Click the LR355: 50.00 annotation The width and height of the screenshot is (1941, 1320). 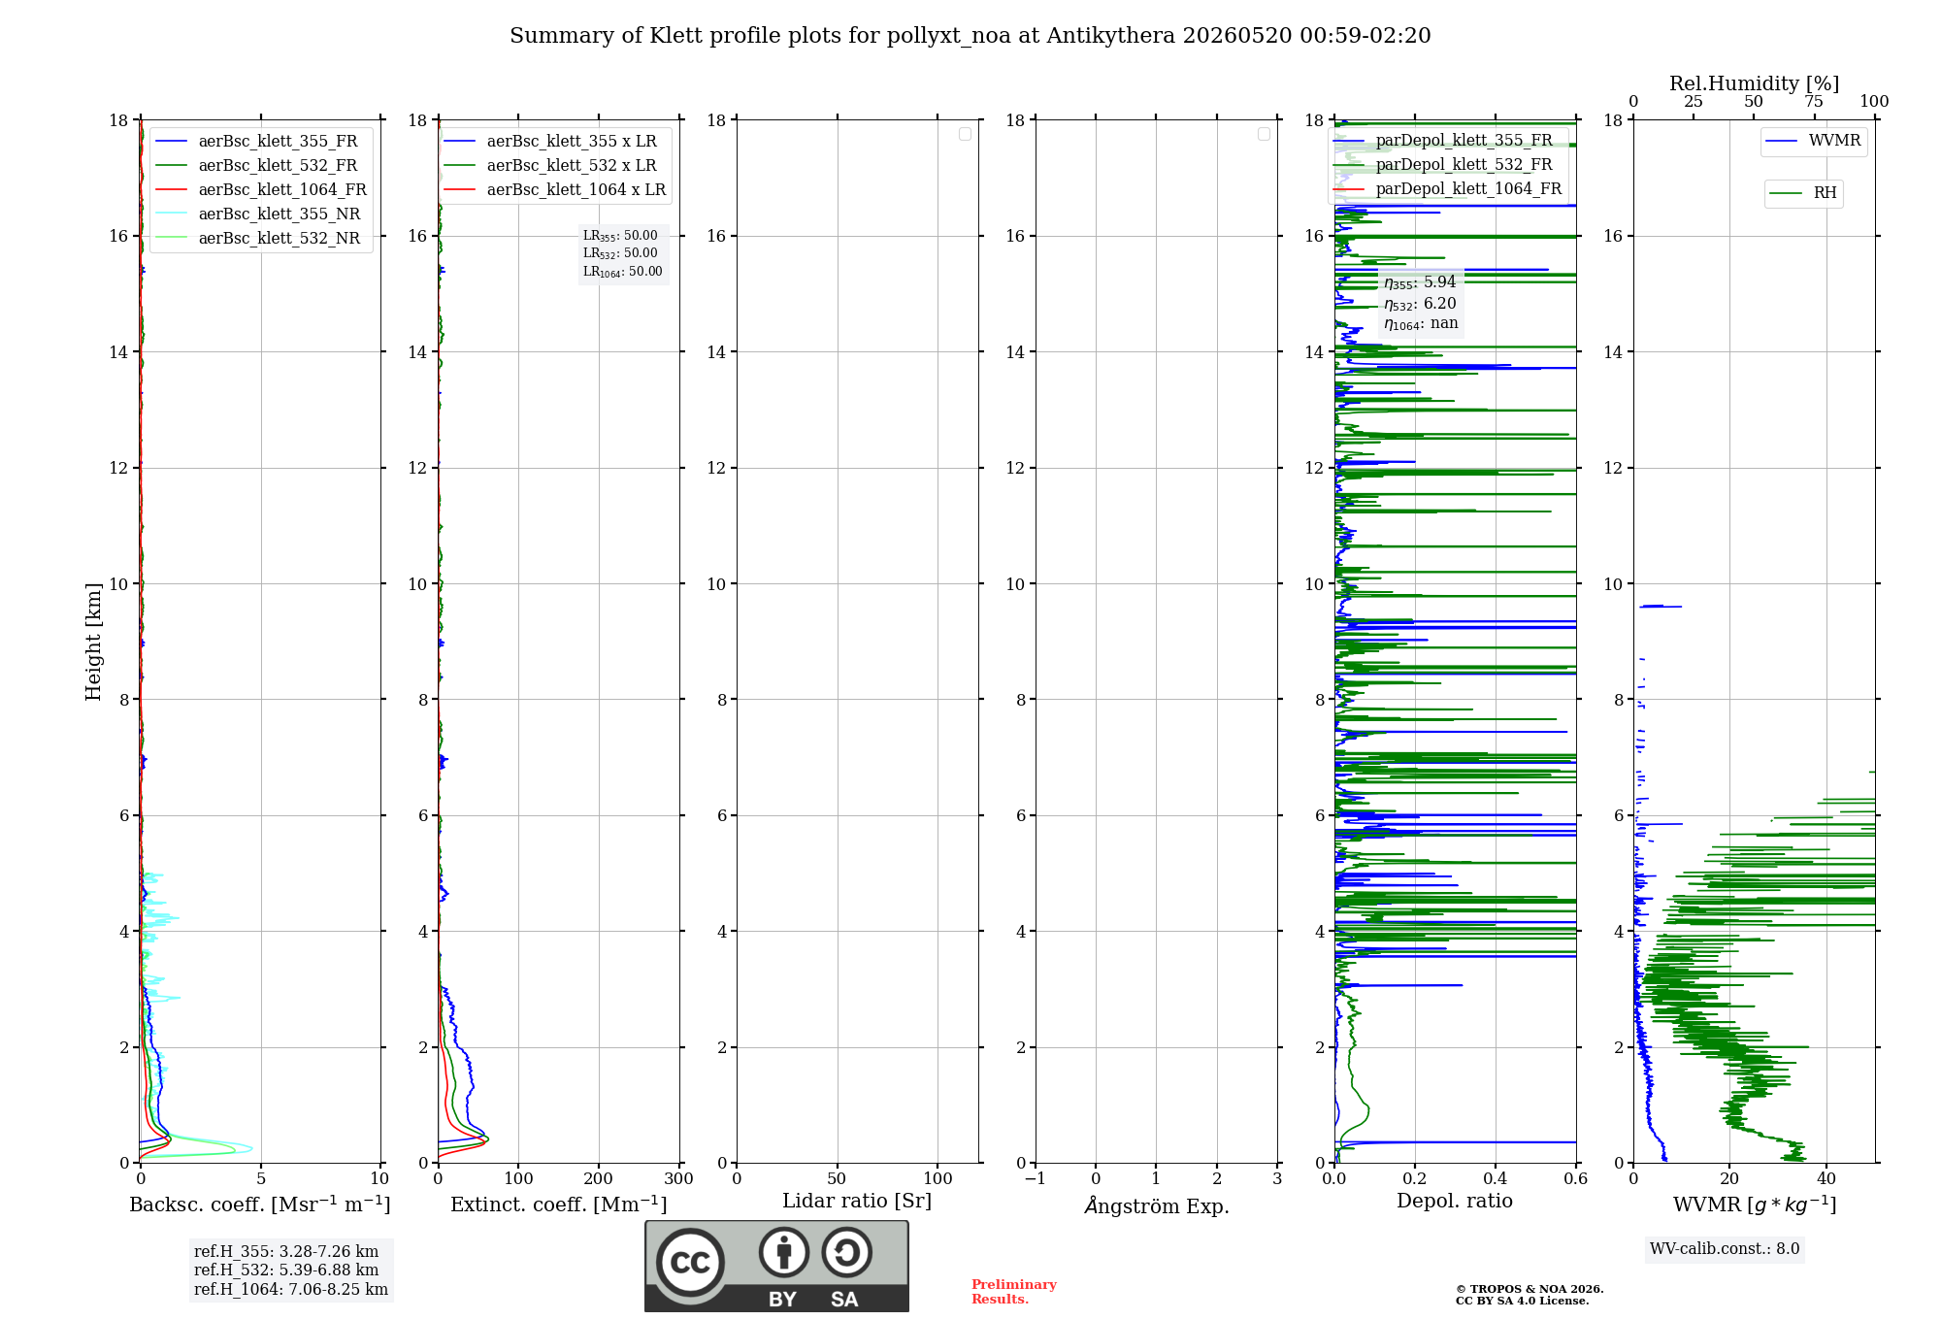(620, 236)
